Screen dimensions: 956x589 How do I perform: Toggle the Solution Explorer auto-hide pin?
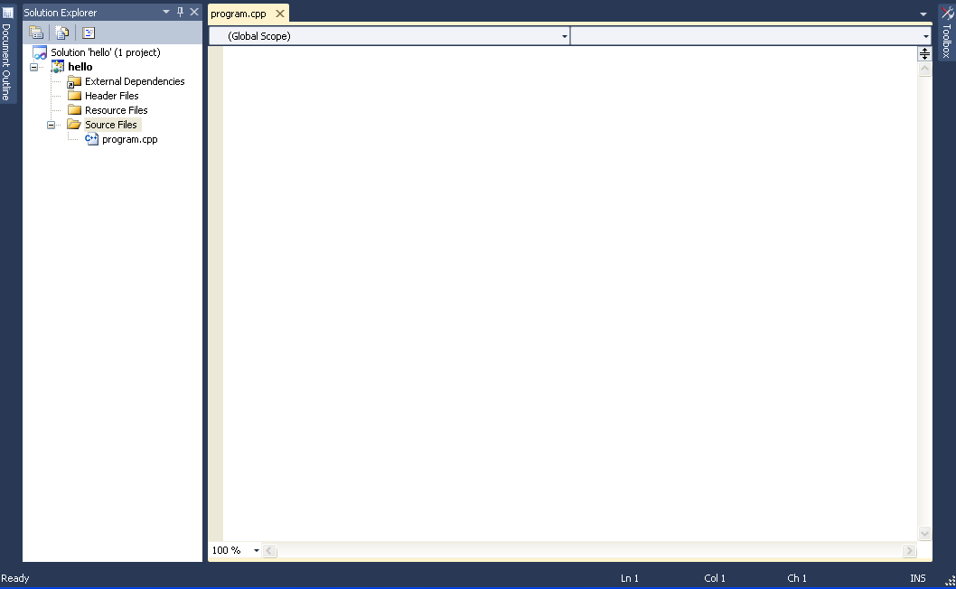[180, 12]
